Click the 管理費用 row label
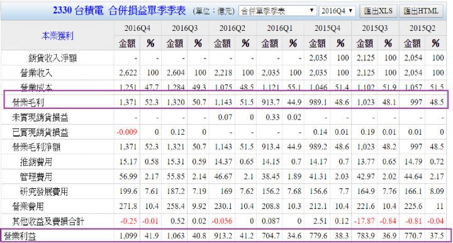Screen dimensions: 453x243 [36, 176]
